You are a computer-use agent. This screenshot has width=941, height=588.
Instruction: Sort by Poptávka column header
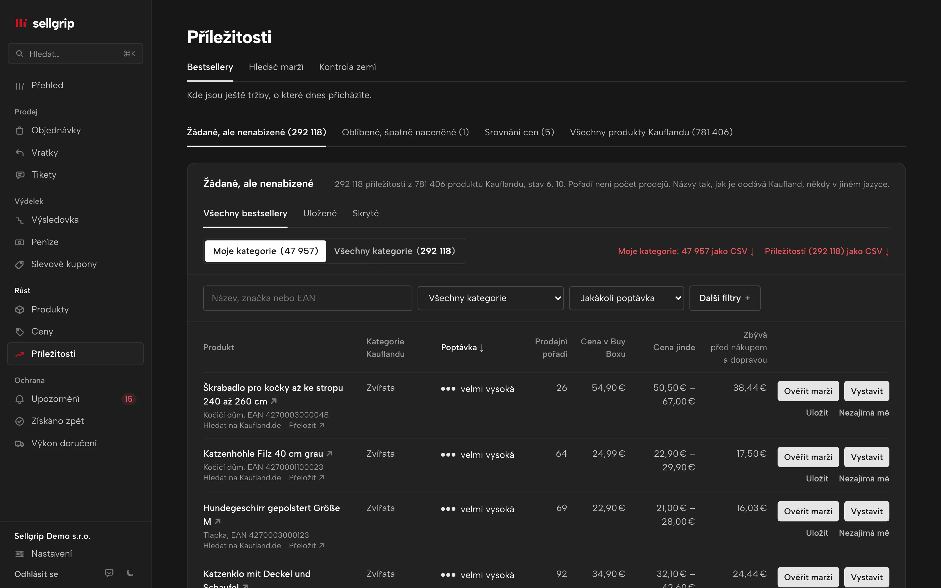tap(462, 347)
